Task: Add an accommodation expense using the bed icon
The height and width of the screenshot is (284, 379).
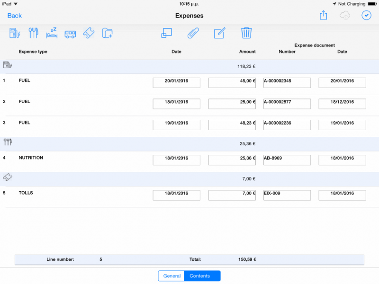Action: tap(52, 33)
